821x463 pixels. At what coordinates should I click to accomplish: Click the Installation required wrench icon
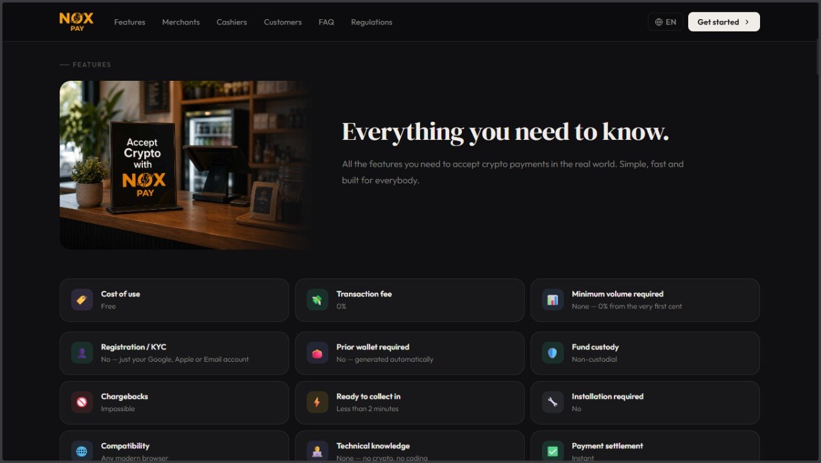click(x=553, y=402)
